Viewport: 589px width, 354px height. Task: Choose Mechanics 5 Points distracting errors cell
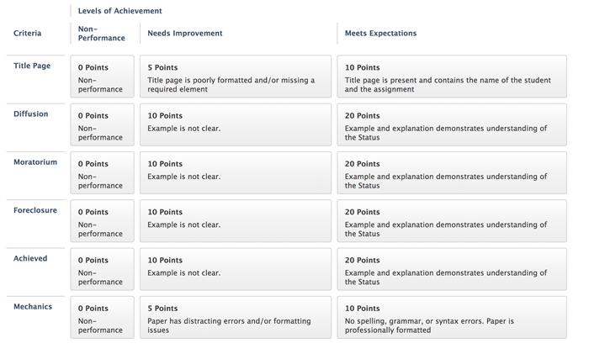tap(236, 317)
